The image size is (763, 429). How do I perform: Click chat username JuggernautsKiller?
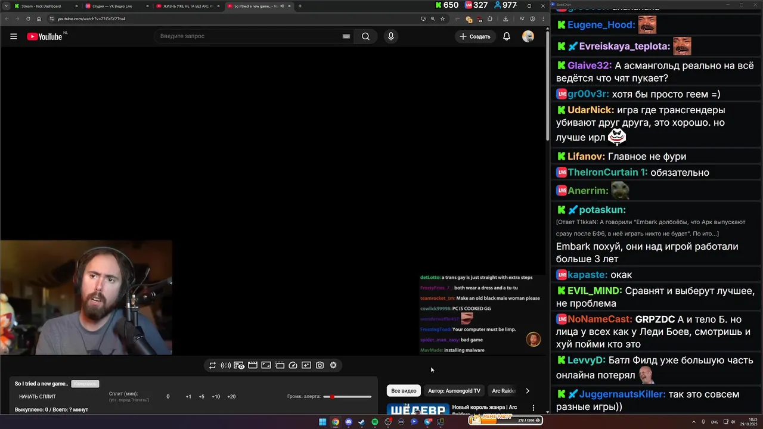[622, 394]
